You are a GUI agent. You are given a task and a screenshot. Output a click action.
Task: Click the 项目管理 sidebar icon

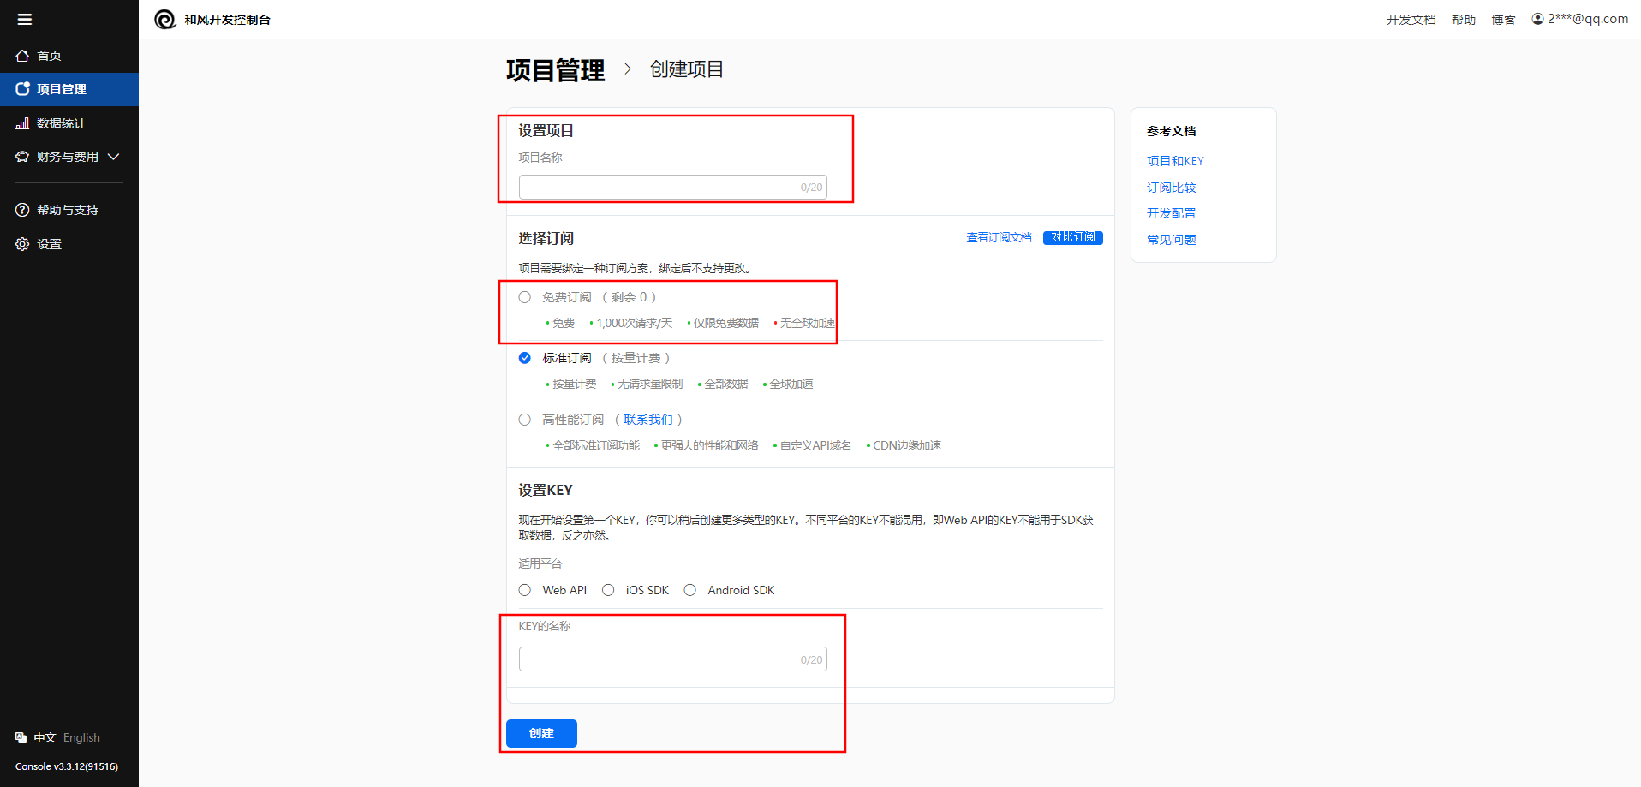coord(22,88)
